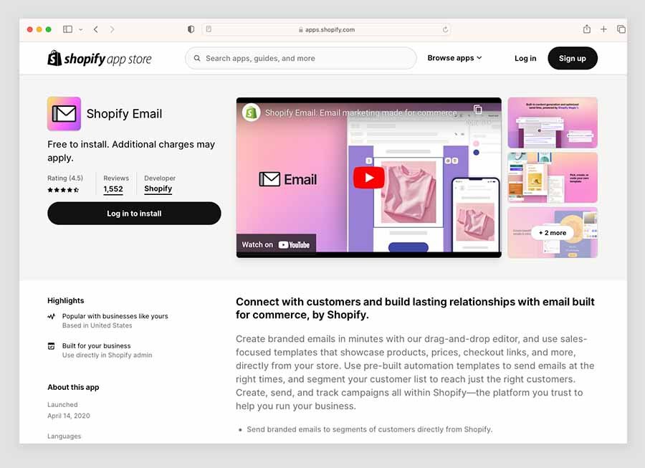Play the Shopify Email YouTube video

pos(368,178)
